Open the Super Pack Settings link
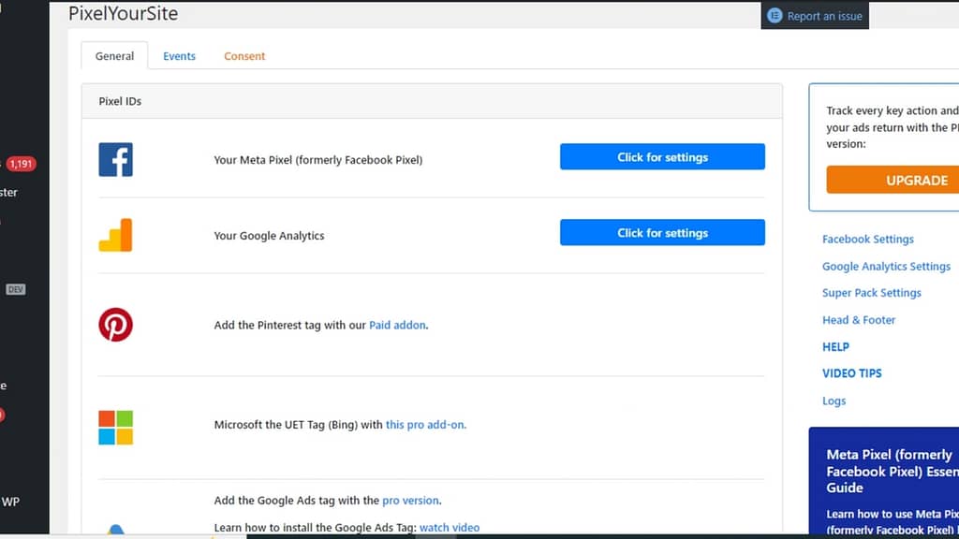The height and width of the screenshot is (539, 959). point(872,293)
